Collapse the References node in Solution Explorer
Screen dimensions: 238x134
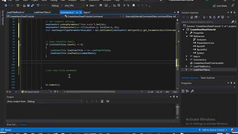(187, 36)
